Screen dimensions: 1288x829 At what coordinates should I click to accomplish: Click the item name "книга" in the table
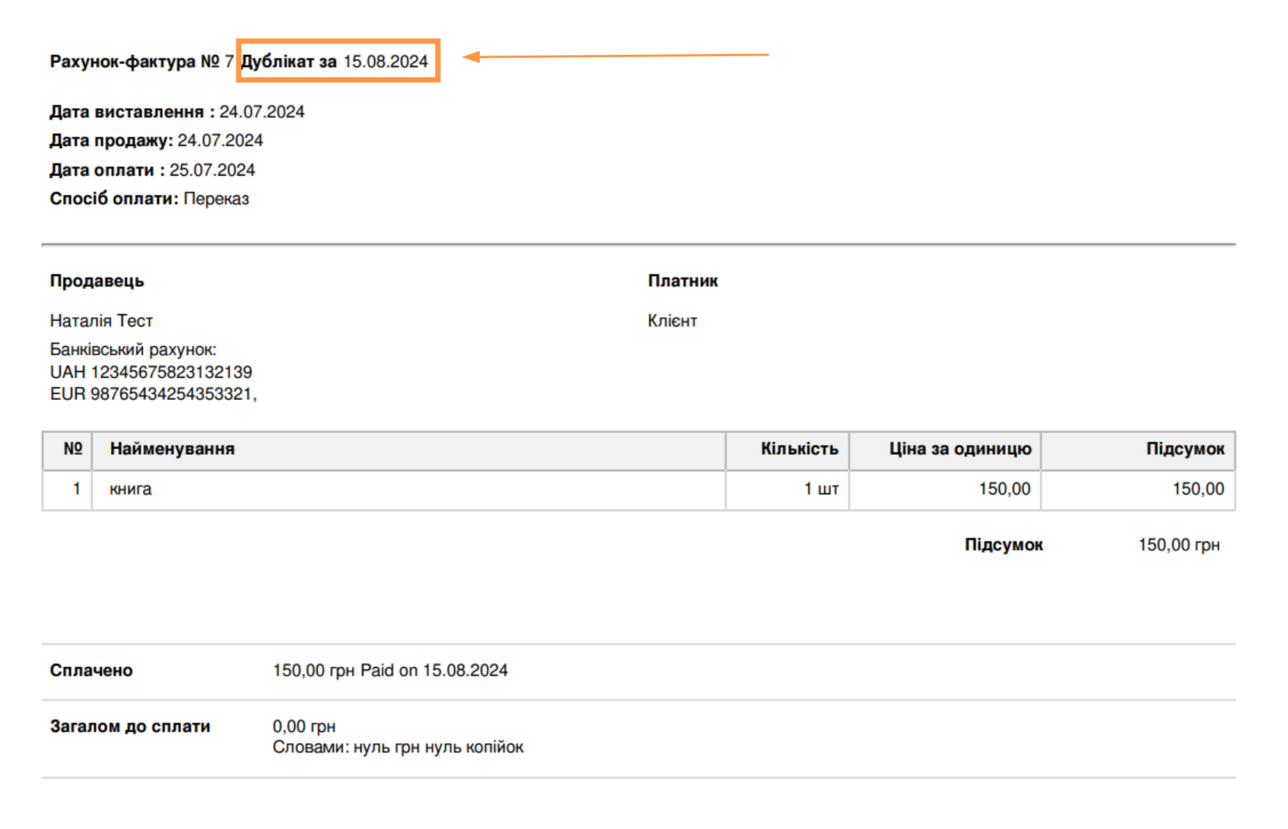(130, 489)
